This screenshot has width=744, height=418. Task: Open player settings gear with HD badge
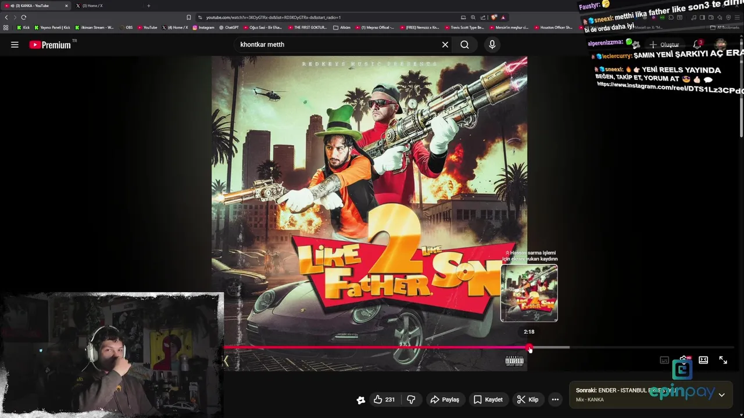(x=684, y=360)
